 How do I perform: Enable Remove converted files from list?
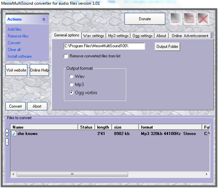point(66,56)
